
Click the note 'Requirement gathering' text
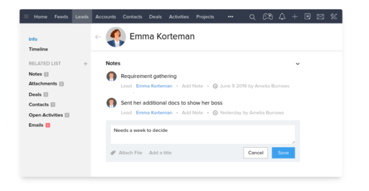149,76
